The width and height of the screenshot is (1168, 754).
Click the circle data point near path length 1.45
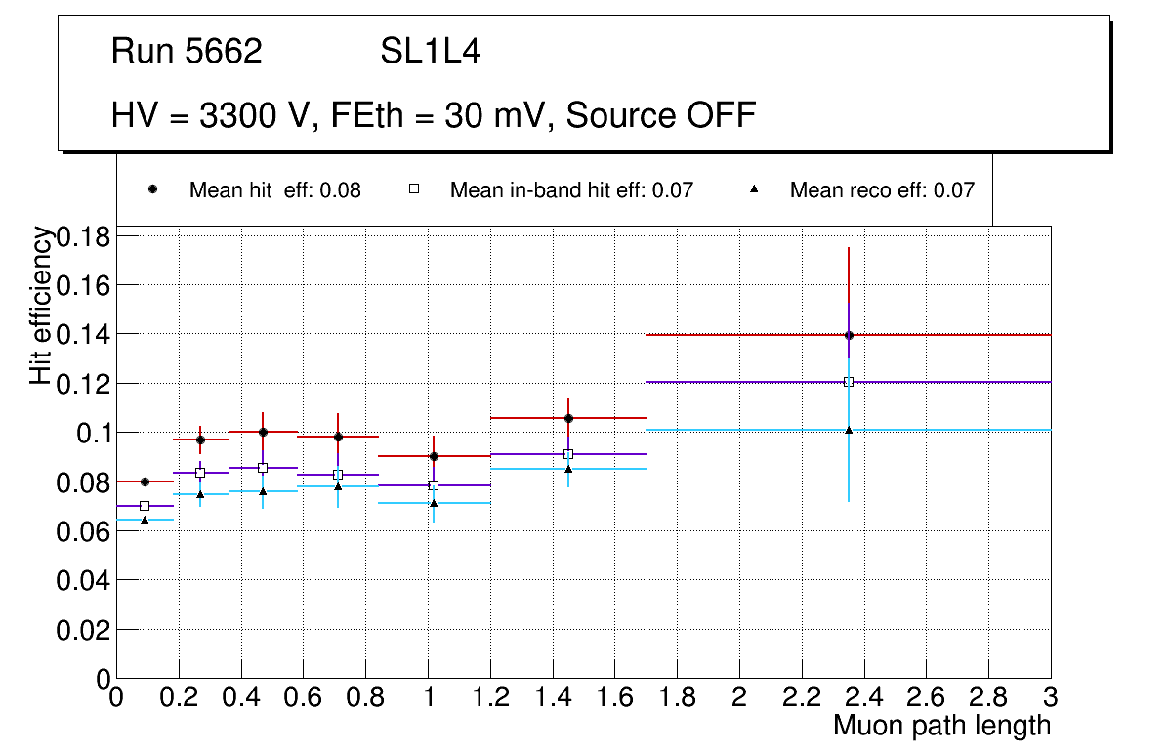[x=568, y=418]
